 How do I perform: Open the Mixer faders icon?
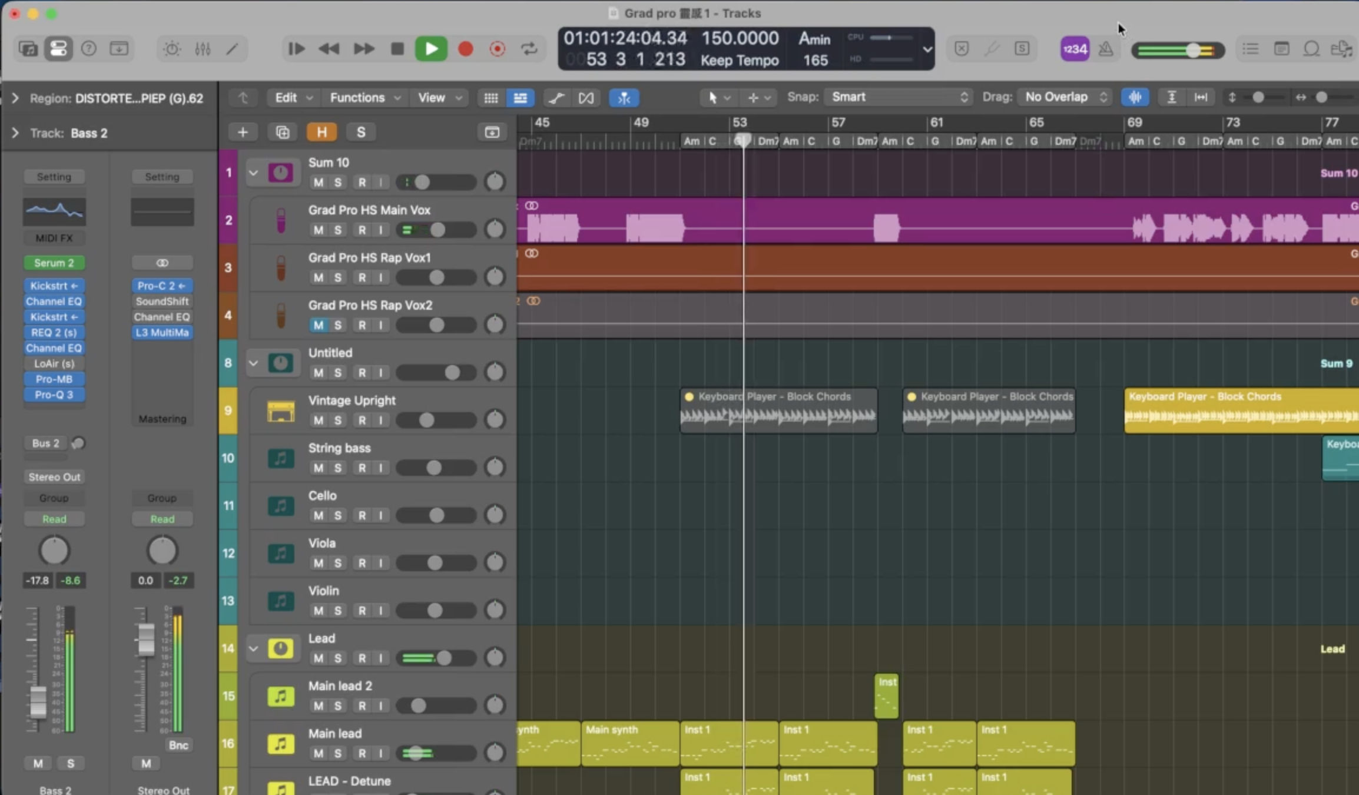click(x=203, y=49)
